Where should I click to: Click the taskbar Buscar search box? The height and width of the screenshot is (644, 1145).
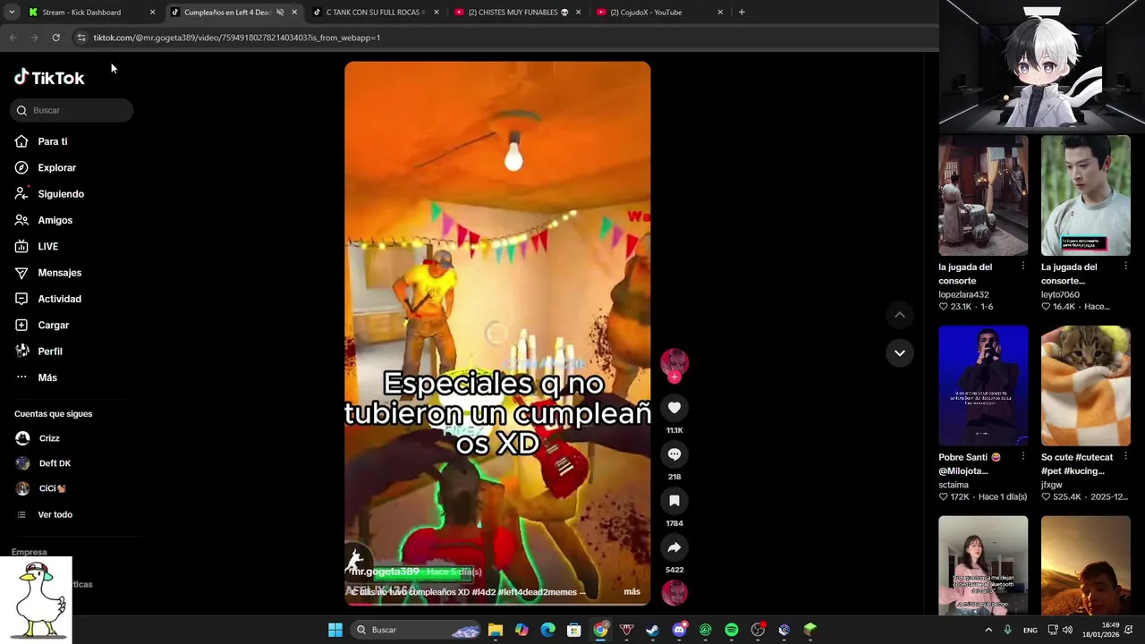(416, 630)
